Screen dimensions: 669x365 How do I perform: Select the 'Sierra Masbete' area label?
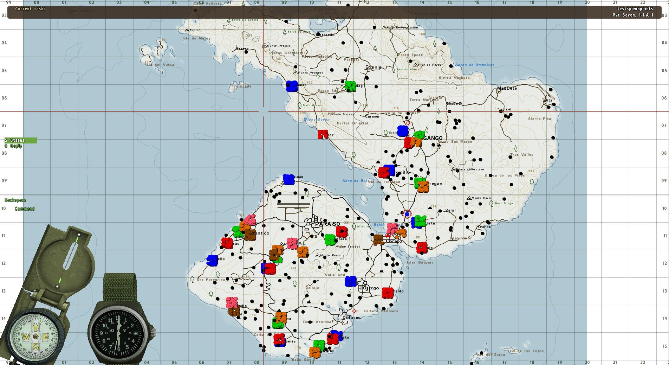coord(454,78)
